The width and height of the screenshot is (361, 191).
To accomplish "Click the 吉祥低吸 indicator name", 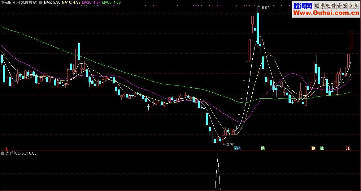I will (13, 153).
